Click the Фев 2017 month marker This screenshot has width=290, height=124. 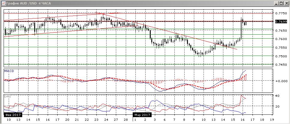(x=13, y=115)
